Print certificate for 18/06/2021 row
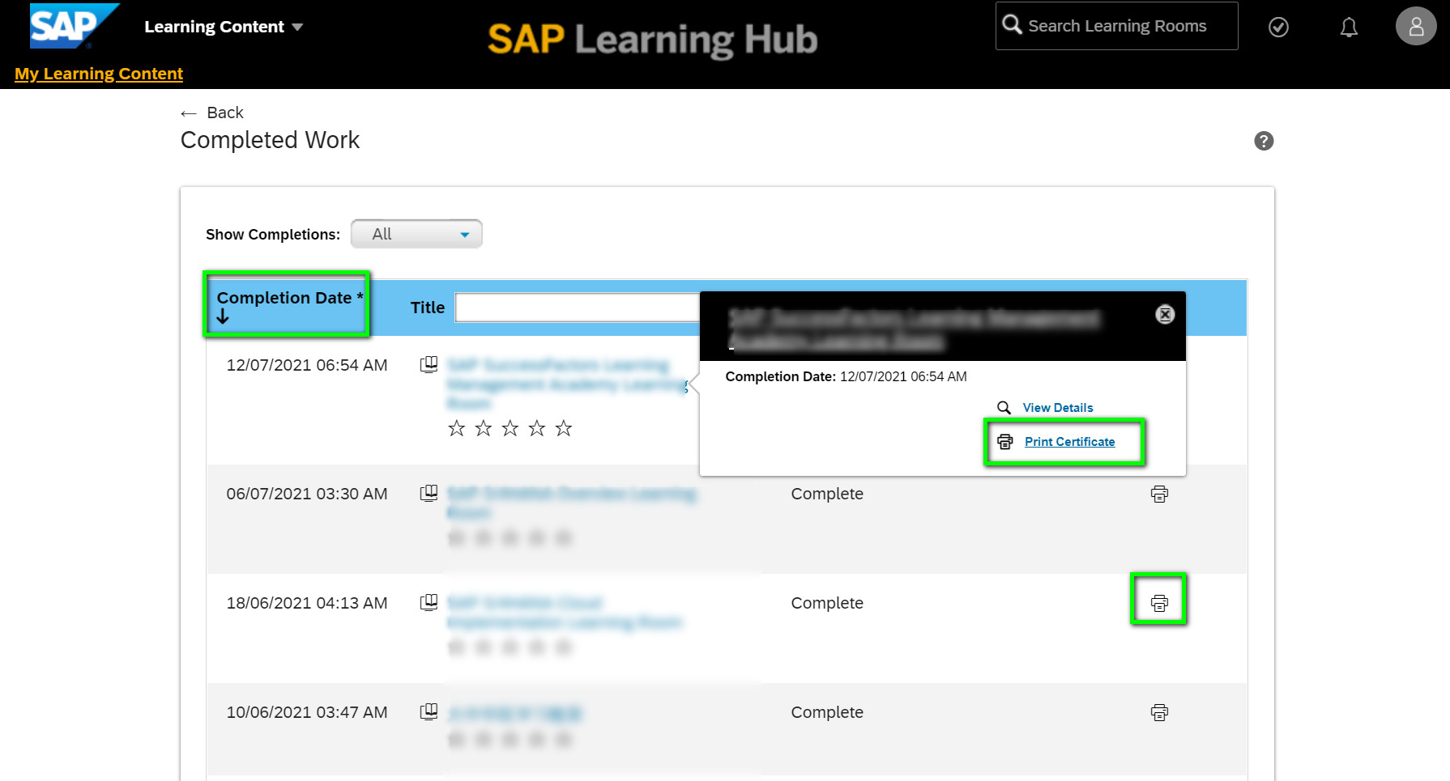Viewport: 1450px width, 781px height. [1159, 604]
